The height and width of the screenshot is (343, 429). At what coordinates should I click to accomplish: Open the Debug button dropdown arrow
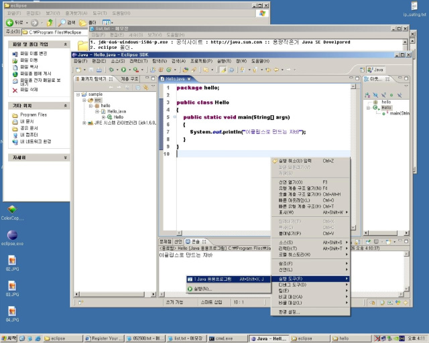[x=117, y=70]
